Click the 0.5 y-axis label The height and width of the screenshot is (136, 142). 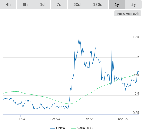pyautogui.click(x=137, y=94)
